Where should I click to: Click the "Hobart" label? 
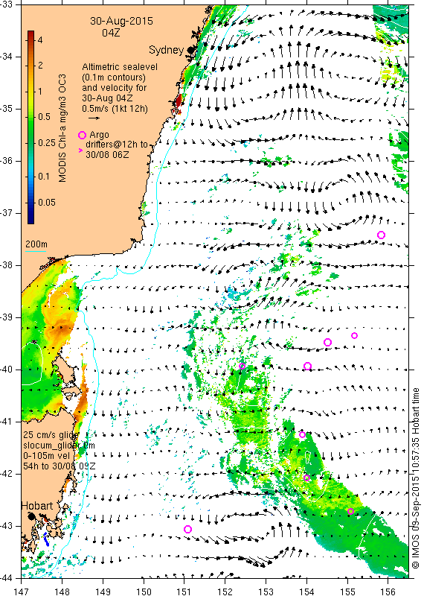pos(36,506)
